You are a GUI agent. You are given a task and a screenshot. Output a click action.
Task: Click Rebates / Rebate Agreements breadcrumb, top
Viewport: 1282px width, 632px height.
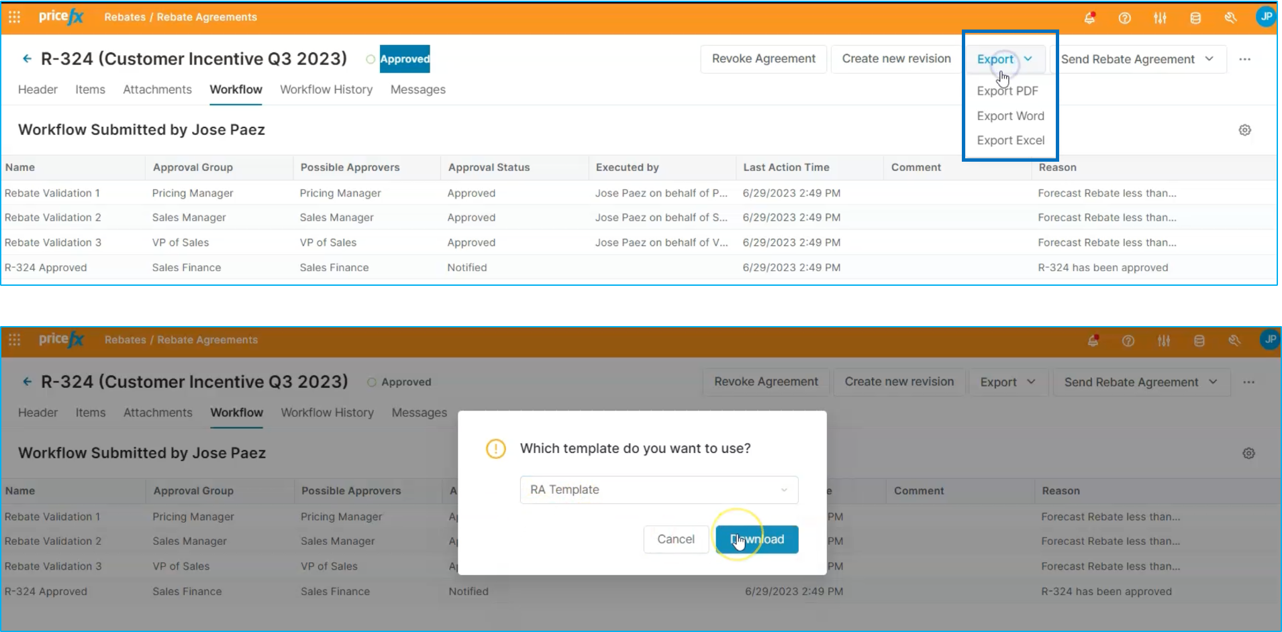(181, 17)
